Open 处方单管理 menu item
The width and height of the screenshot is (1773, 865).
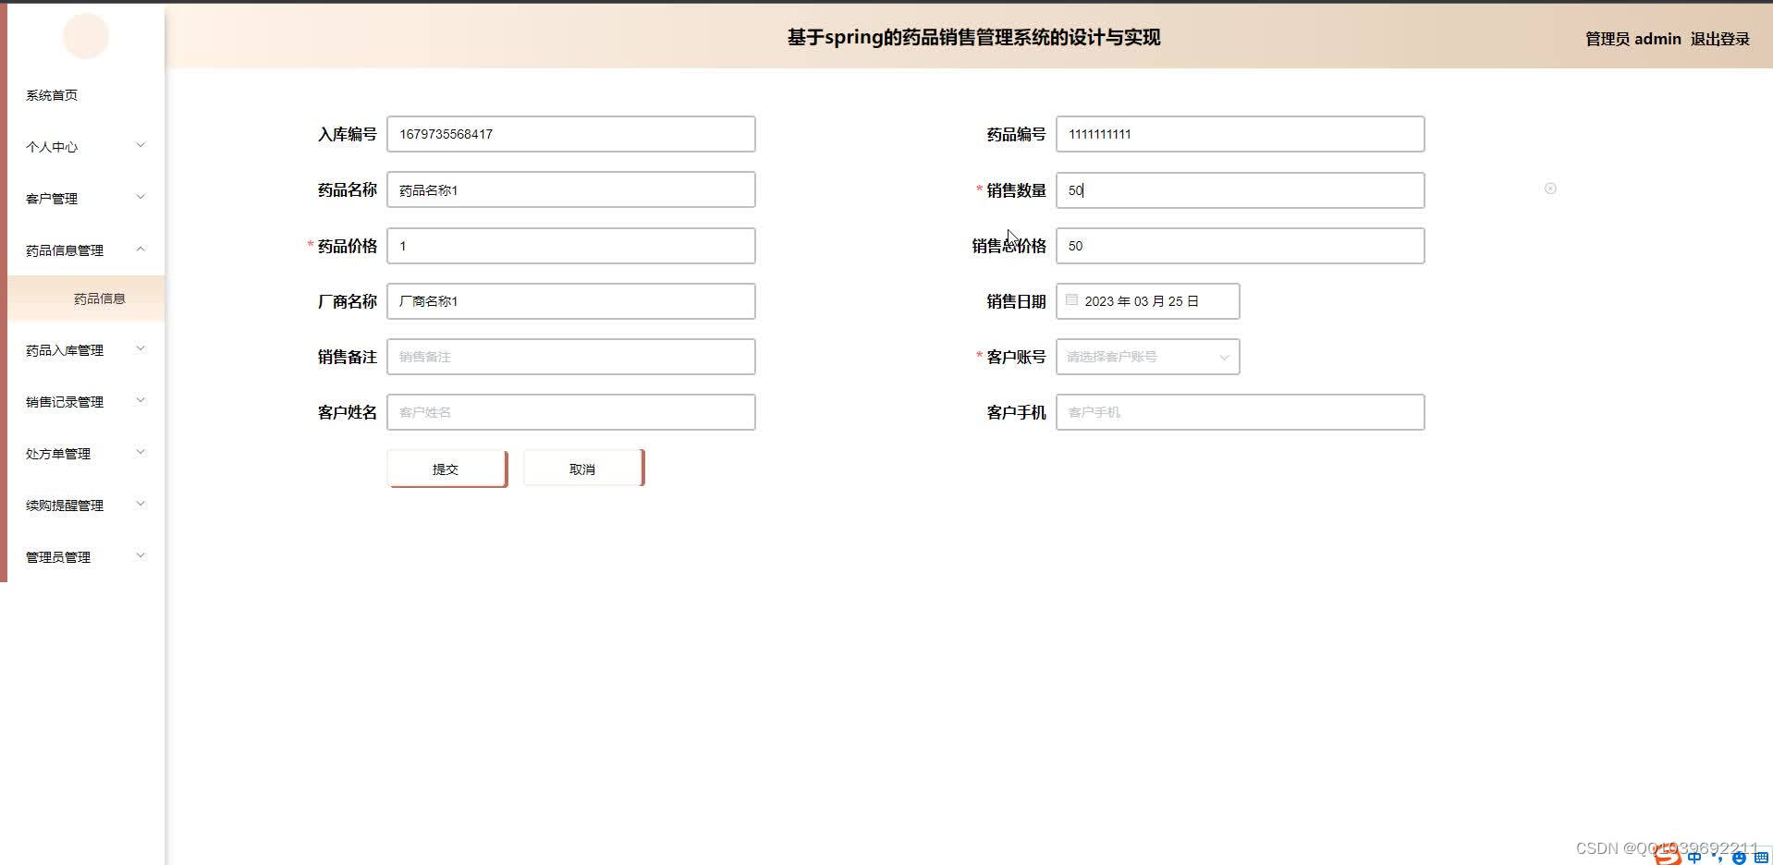[x=58, y=454]
